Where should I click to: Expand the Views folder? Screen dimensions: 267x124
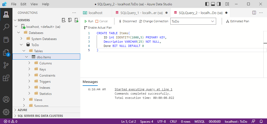pyautogui.click(x=24, y=100)
